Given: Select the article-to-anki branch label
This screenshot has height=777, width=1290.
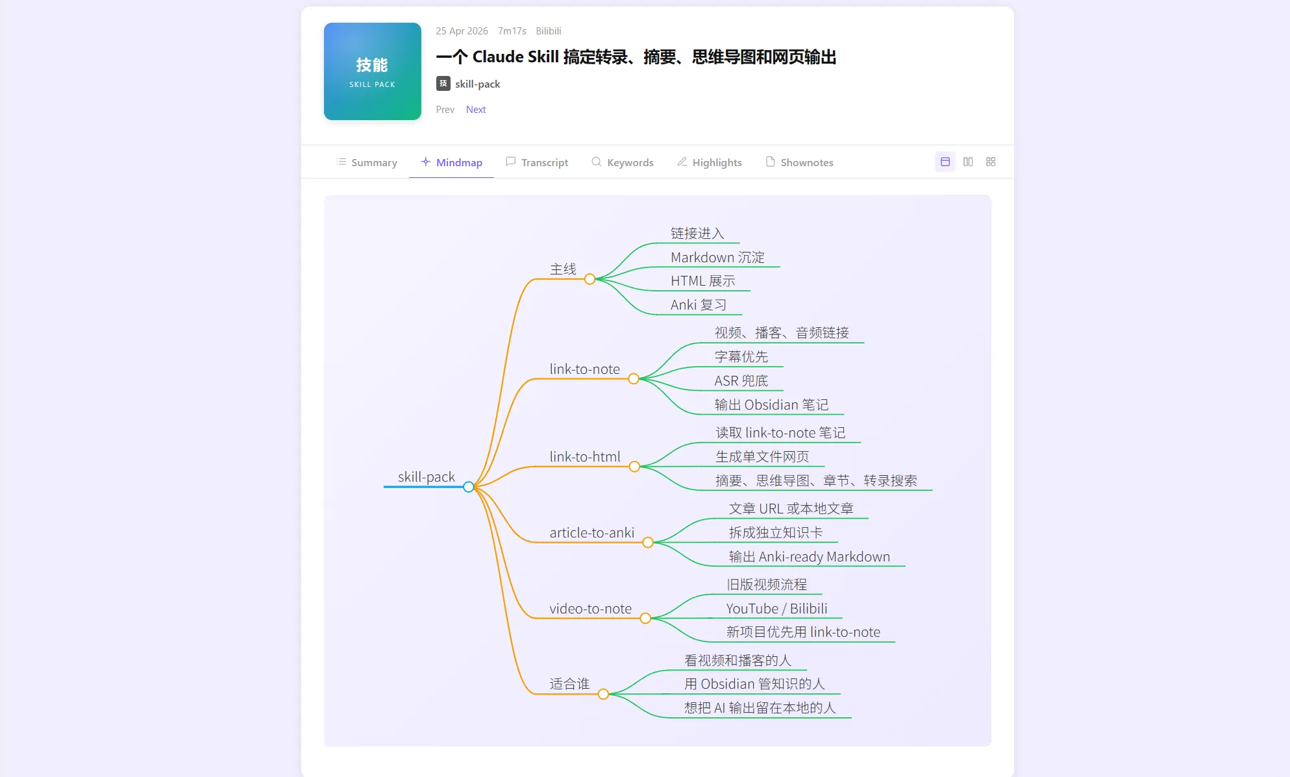Looking at the screenshot, I should coord(592,533).
